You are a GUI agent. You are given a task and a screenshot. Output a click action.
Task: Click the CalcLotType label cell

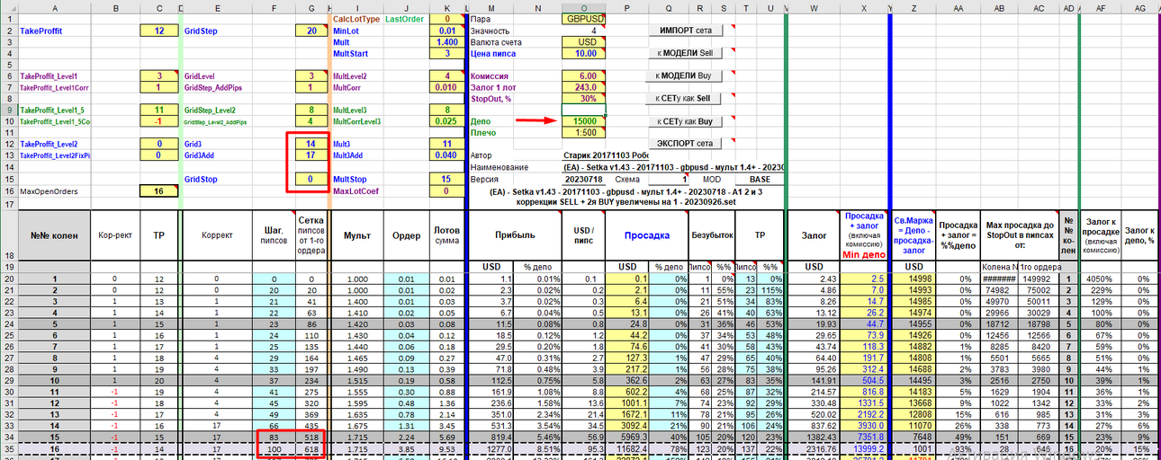pos(356,19)
